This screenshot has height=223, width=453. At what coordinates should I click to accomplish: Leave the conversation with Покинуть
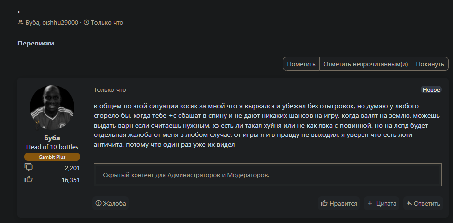pos(430,64)
